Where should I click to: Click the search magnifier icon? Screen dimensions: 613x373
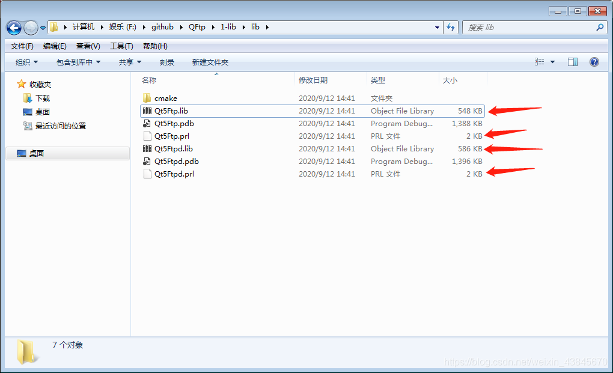[600, 28]
